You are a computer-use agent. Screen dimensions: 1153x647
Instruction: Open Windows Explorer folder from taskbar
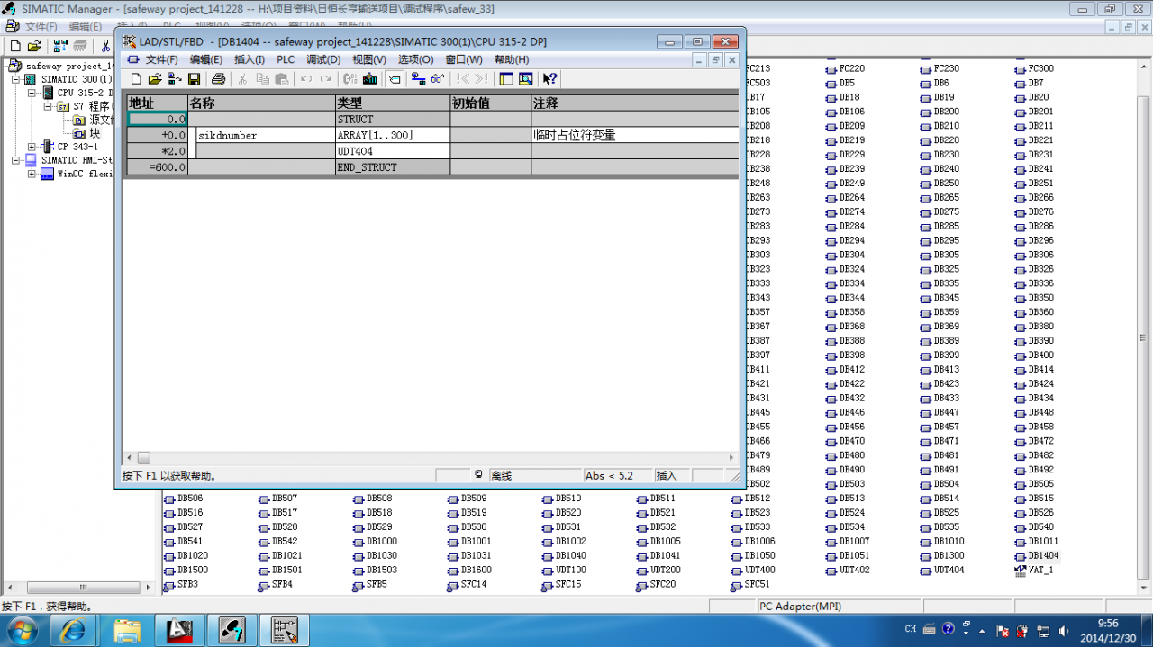coord(126,629)
